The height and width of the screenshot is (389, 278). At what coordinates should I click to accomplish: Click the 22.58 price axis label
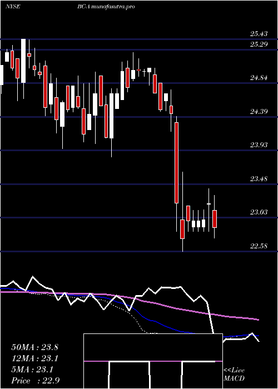(260, 246)
